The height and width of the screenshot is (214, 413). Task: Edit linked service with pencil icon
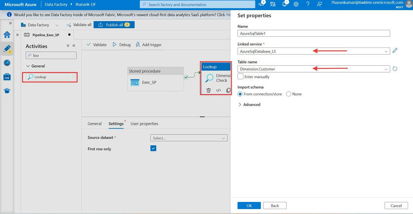pos(395,50)
